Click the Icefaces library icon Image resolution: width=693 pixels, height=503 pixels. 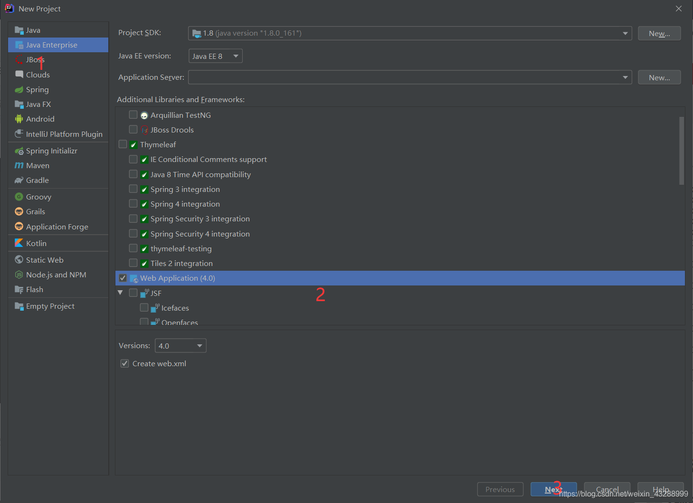coord(155,308)
